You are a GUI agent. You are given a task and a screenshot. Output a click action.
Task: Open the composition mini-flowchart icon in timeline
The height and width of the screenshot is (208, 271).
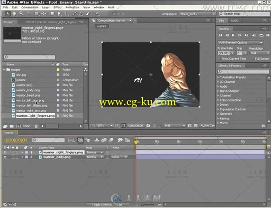(x=71, y=140)
